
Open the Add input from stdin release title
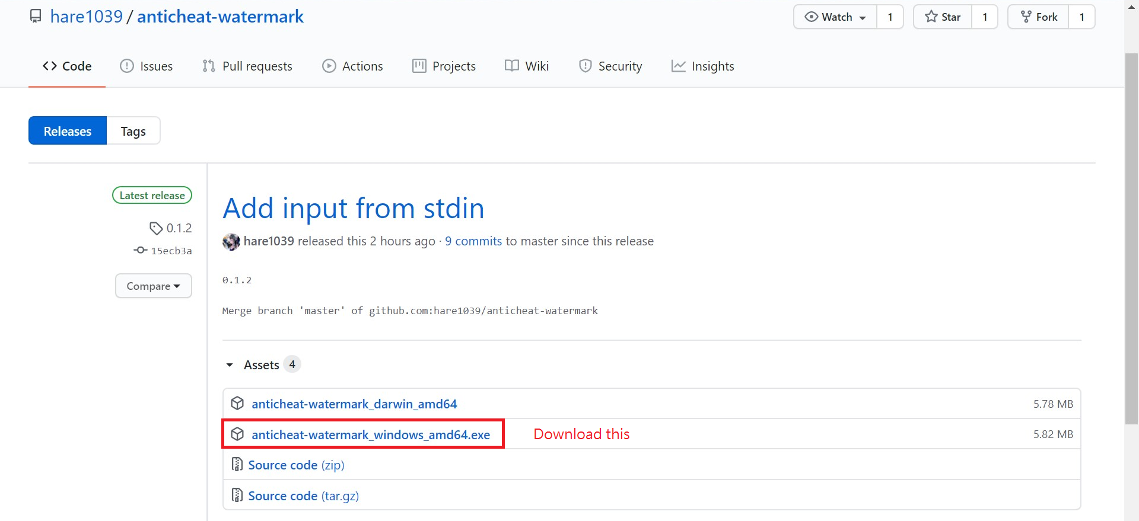click(354, 208)
